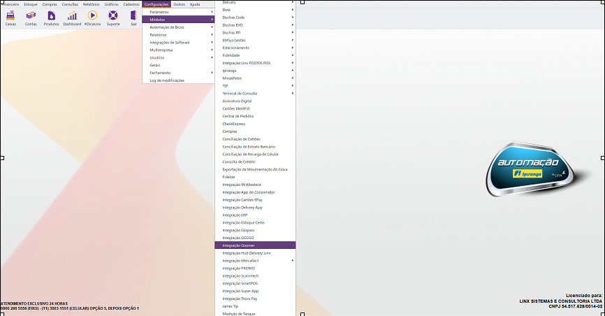Image resolution: width=605 pixels, height=316 pixels.
Task: Open the Relatórios menu in menu bar
Action: pyautogui.click(x=91, y=4)
